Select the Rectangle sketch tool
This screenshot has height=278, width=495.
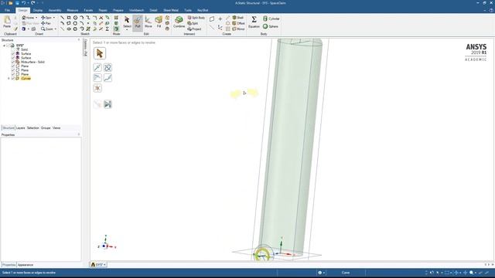coord(69,18)
